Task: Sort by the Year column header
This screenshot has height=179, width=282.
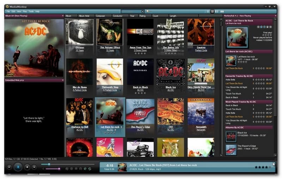Action: tap(134, 16)
